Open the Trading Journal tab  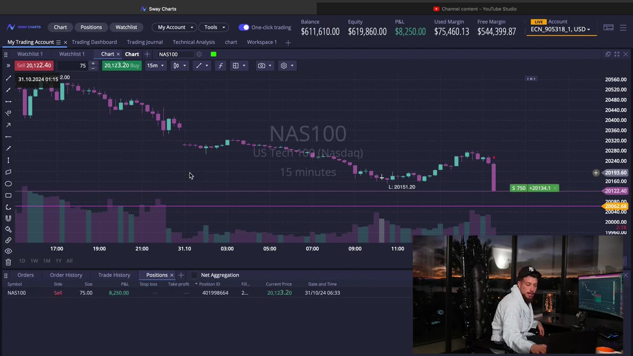point(144,42)
